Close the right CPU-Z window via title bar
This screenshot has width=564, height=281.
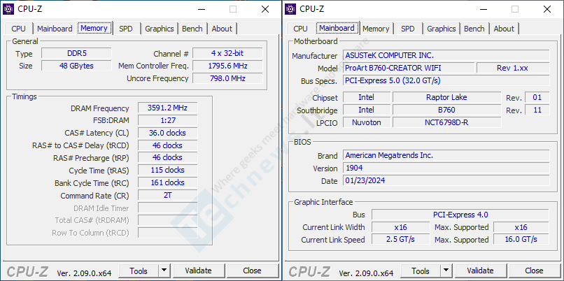point(547,9)
